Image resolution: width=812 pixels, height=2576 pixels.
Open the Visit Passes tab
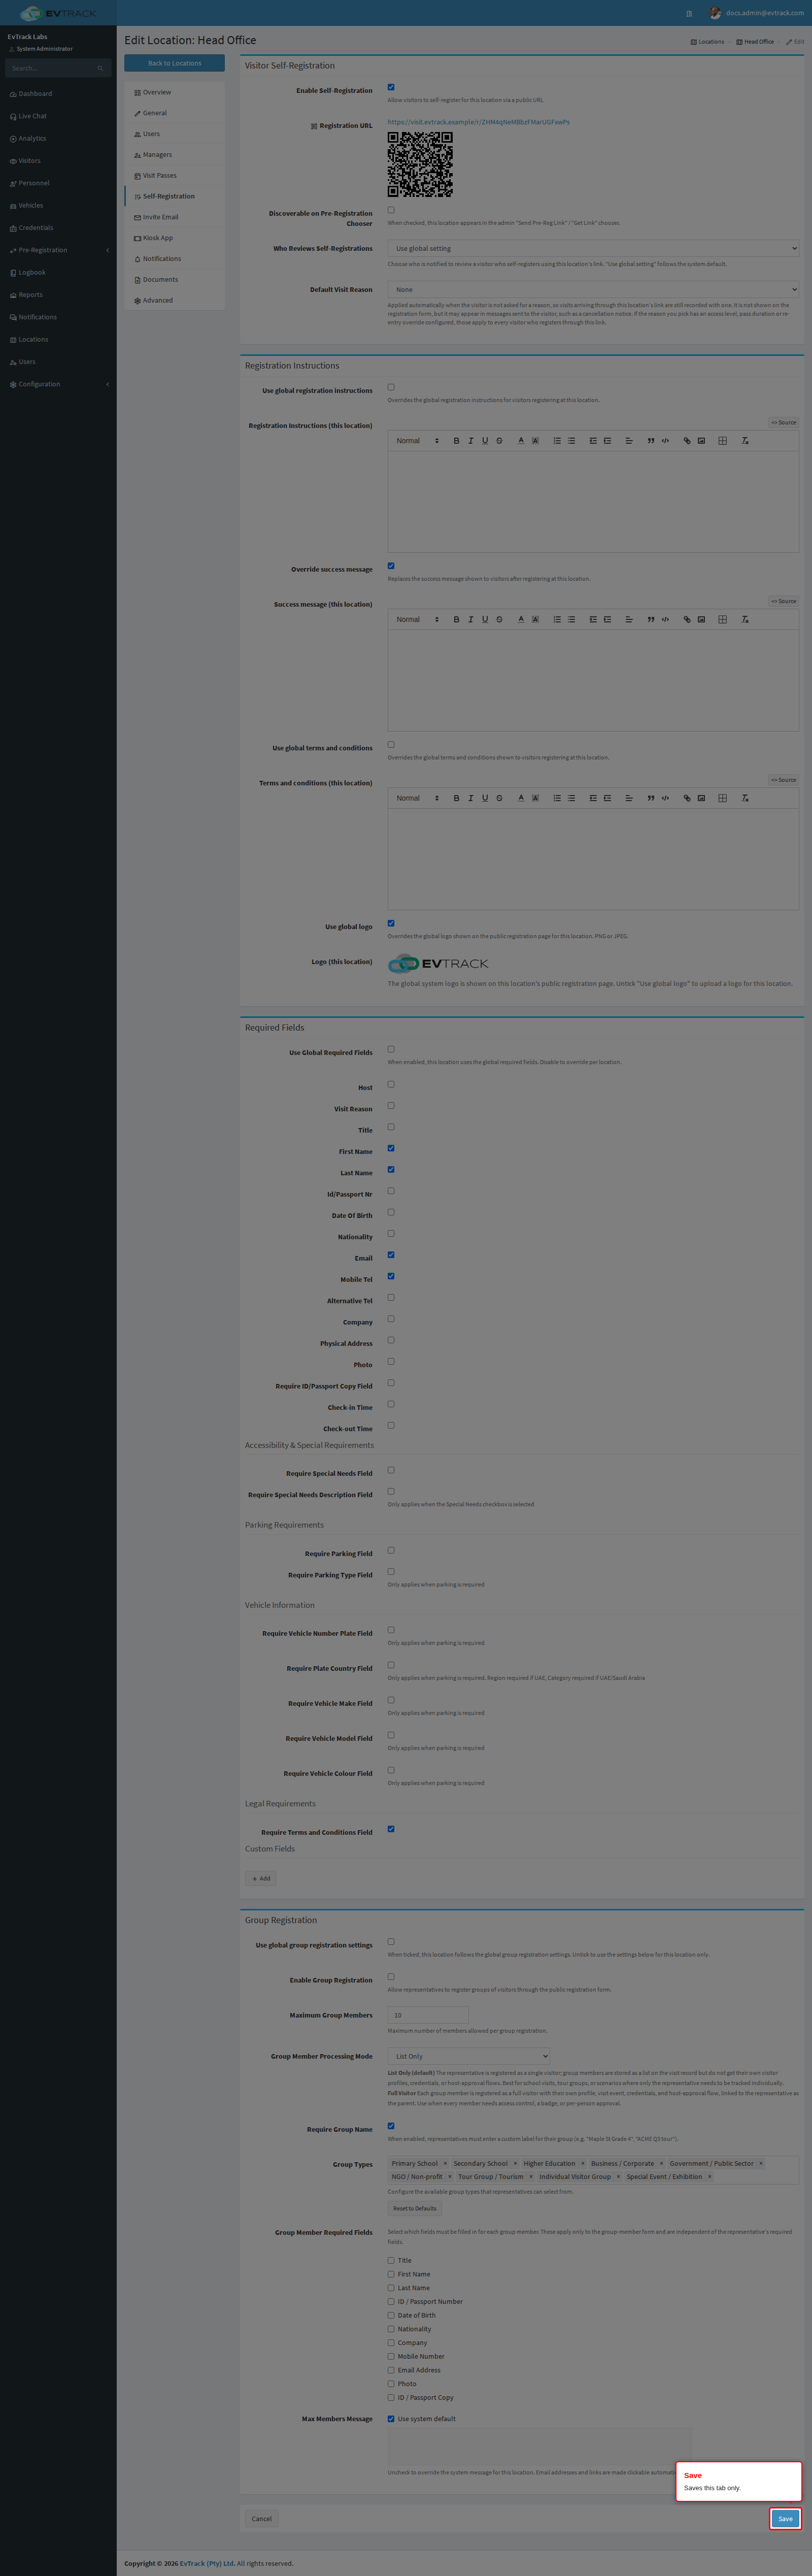[x=174, y=175]
